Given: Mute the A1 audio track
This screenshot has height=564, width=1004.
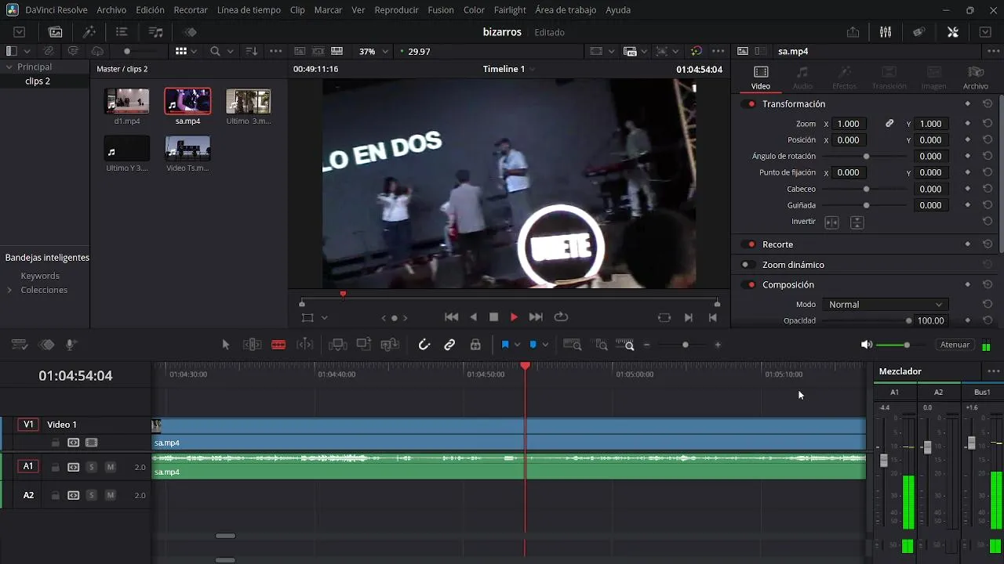Looking at the screenshot, I should [x=111, y=467].
